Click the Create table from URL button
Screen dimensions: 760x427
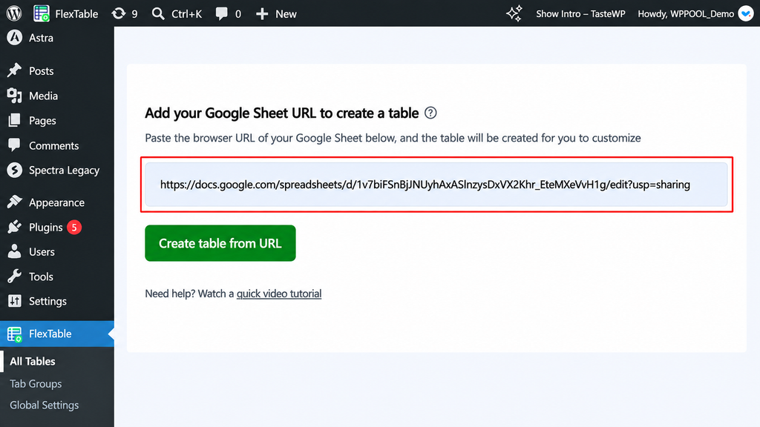pos(220,243)
